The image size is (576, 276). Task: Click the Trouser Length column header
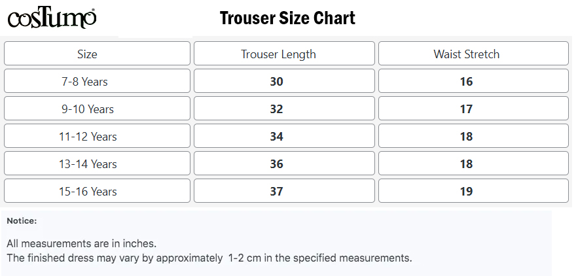(x=284, y=54)
